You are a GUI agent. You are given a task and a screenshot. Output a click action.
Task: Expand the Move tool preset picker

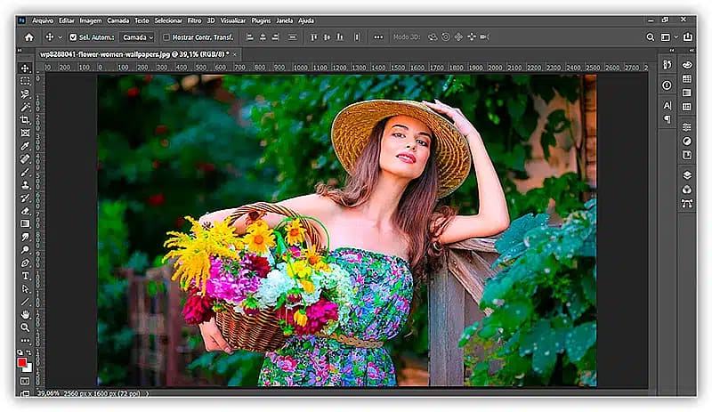click(x=60, y=37)
